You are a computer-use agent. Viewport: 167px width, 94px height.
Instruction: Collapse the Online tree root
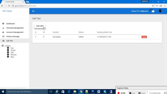3,46
